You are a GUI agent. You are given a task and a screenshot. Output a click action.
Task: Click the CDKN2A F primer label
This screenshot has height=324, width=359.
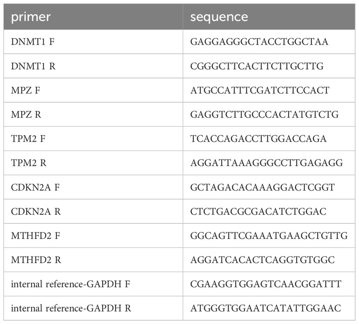[35, 187]
